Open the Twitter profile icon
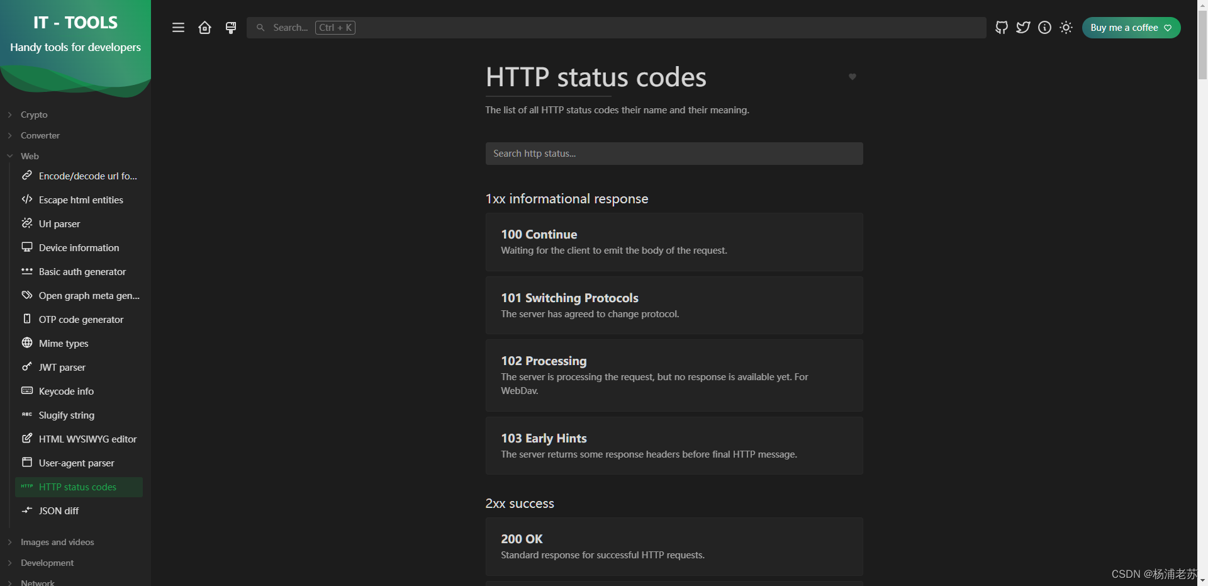Viewport: 1208px width, 586px height. coord(1023,28)
